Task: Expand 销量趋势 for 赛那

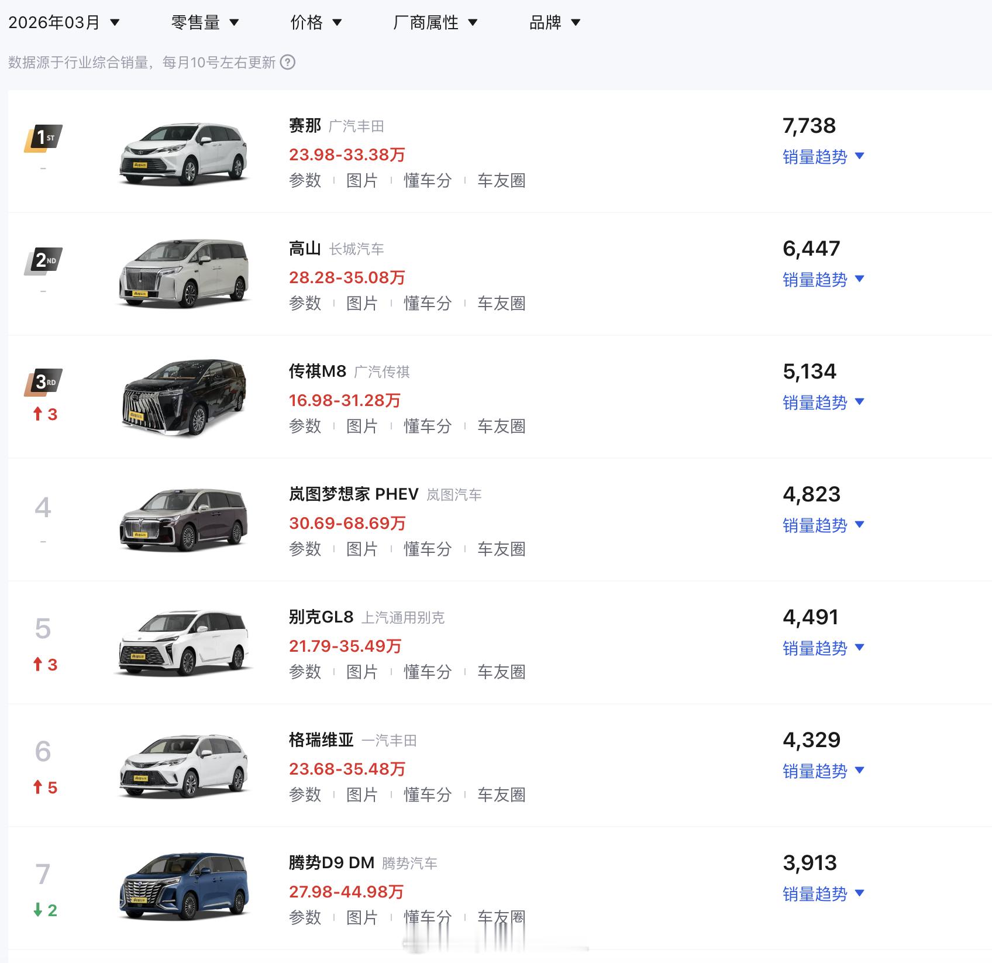Action: tap(824, 156)
